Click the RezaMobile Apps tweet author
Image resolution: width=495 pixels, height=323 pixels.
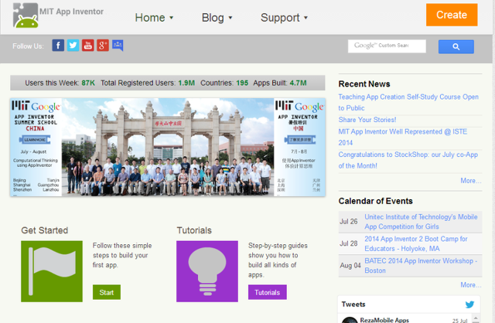384,320
